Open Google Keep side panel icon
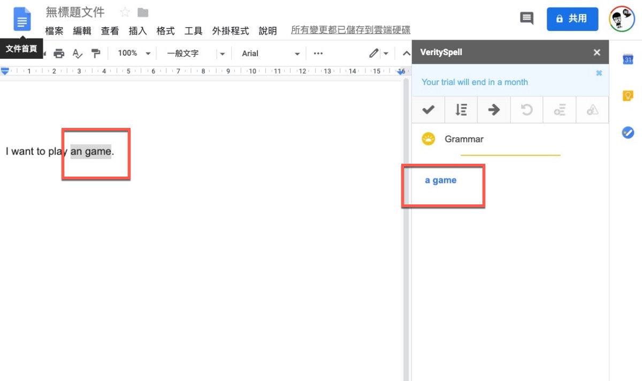Image resolution: width=642 pixels, height=381 pixels. 628,96
